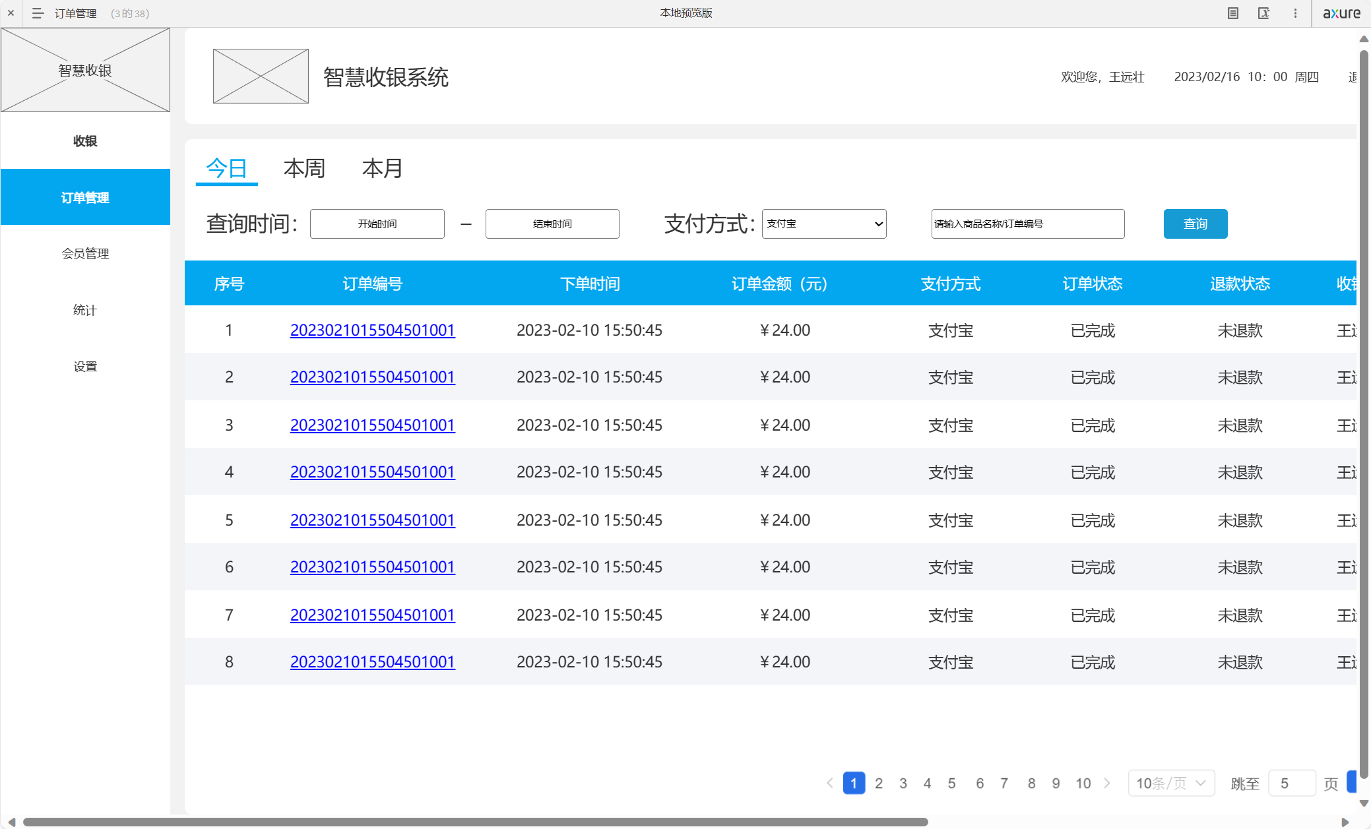
Task: Open order number link in row 1
Action: 373,330
